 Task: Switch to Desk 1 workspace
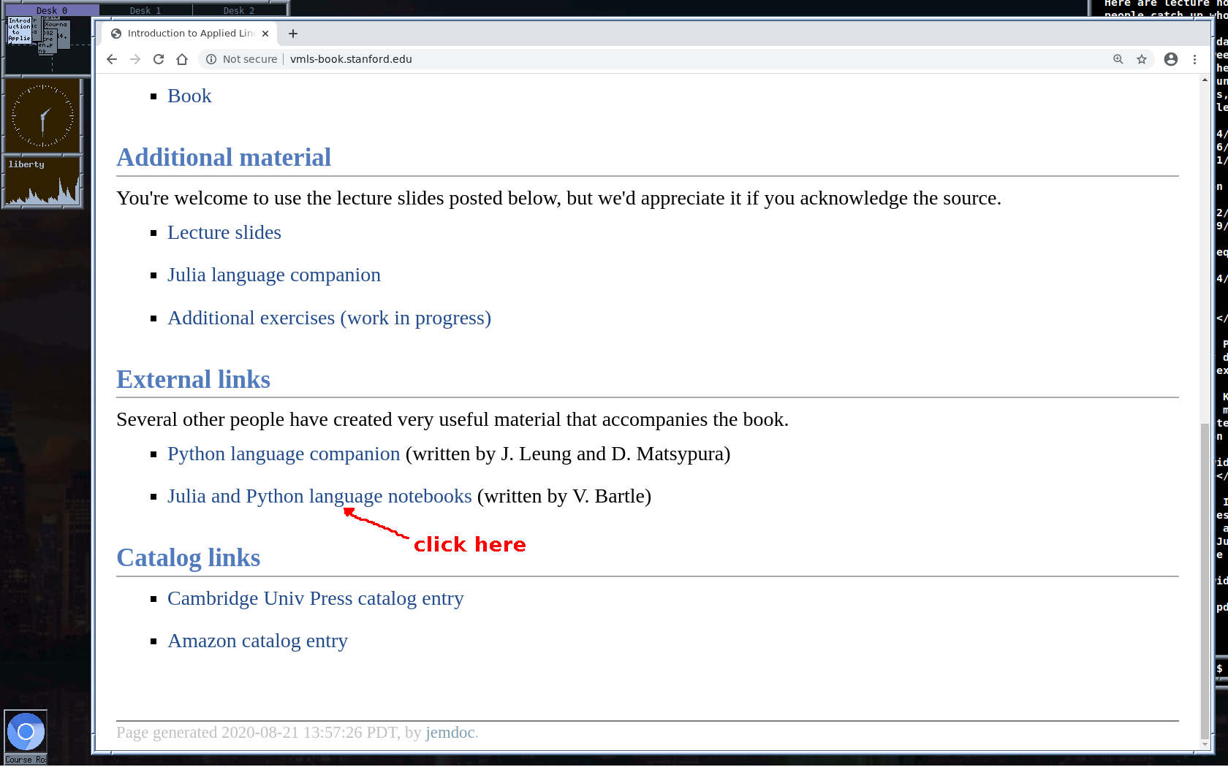(145, 10)
